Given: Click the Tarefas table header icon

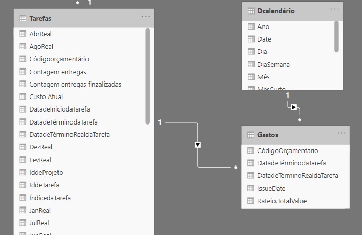Looking at the screenshot, I should coord(23,18).
